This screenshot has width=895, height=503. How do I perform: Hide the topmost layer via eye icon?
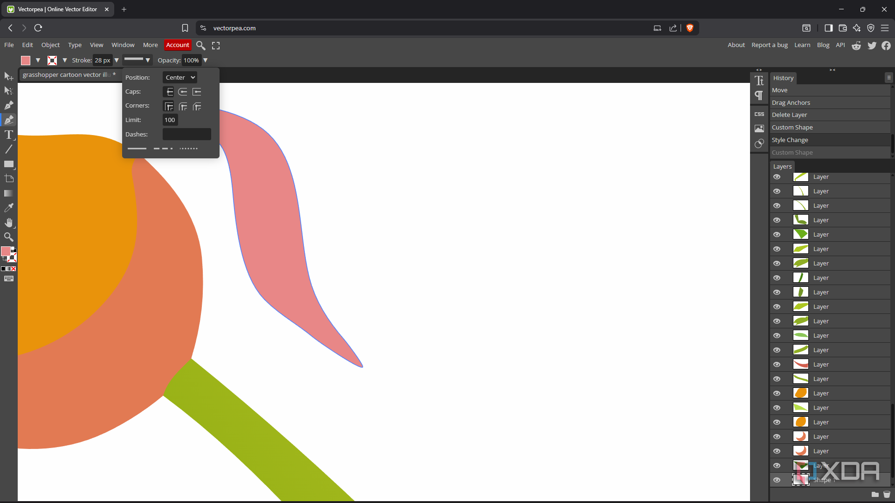point(777,177)
